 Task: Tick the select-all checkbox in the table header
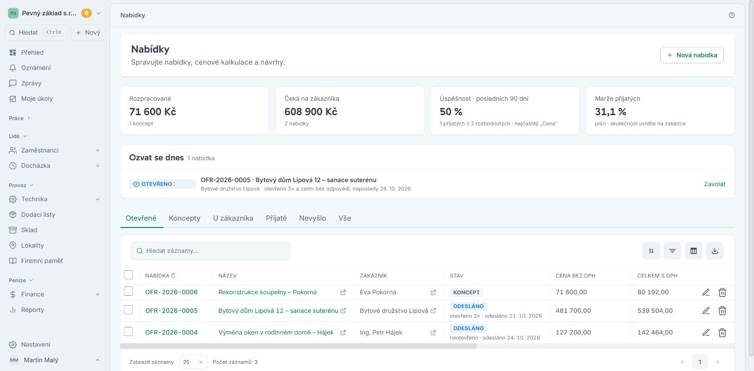click(128, 275)
